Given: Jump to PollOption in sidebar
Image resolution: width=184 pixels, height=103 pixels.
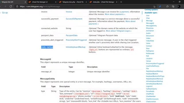Looking at the screenshot, I should [150, 51].
